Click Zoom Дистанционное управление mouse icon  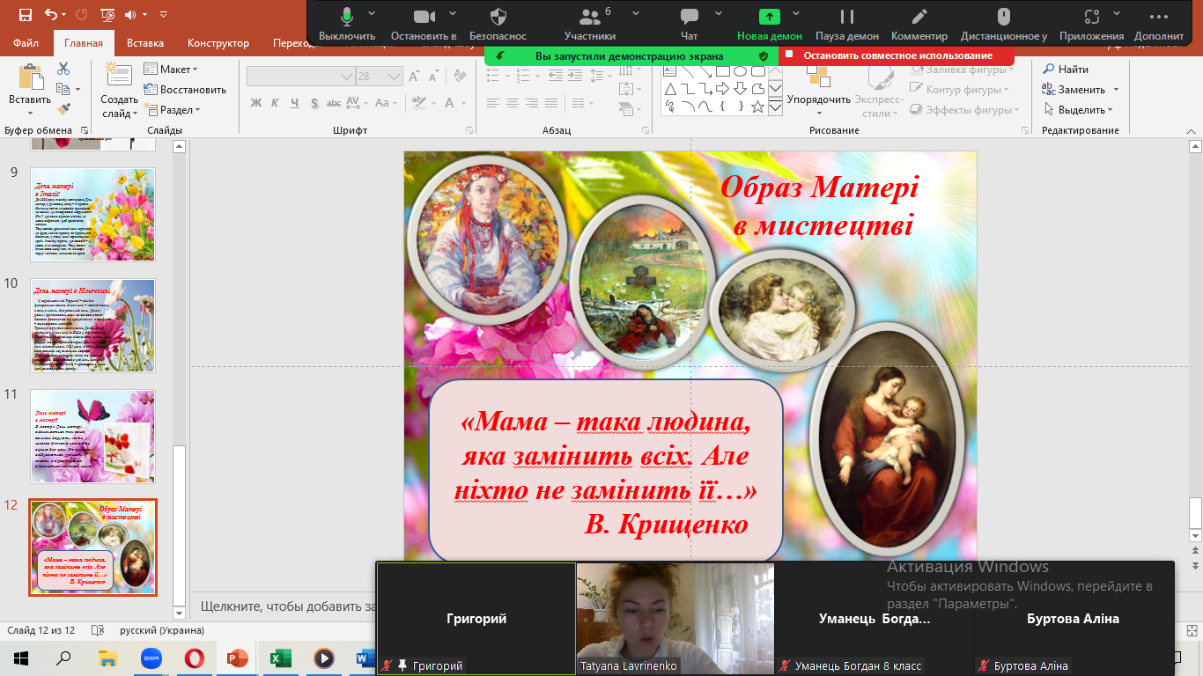[1003, 16]
